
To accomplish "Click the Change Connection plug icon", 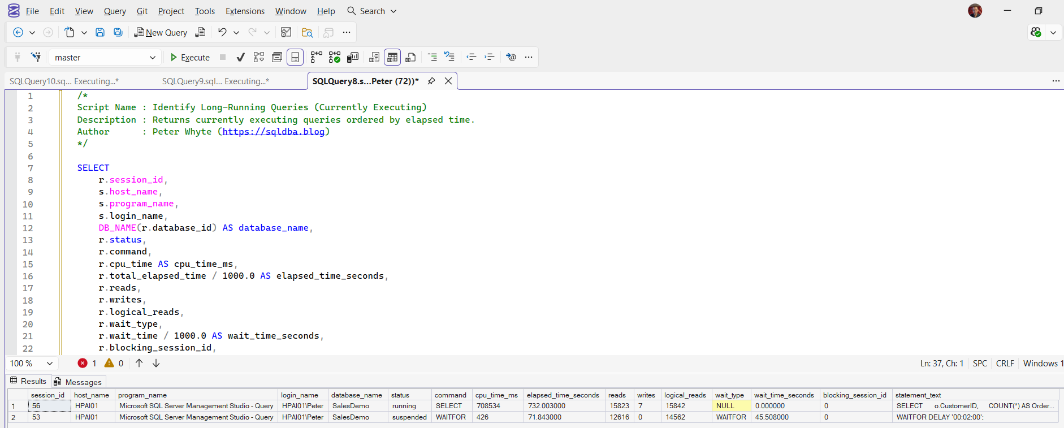I will pos(35,57).
